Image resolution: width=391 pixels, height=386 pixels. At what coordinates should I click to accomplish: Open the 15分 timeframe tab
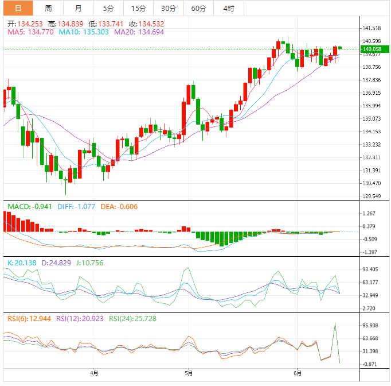point(139,8)
